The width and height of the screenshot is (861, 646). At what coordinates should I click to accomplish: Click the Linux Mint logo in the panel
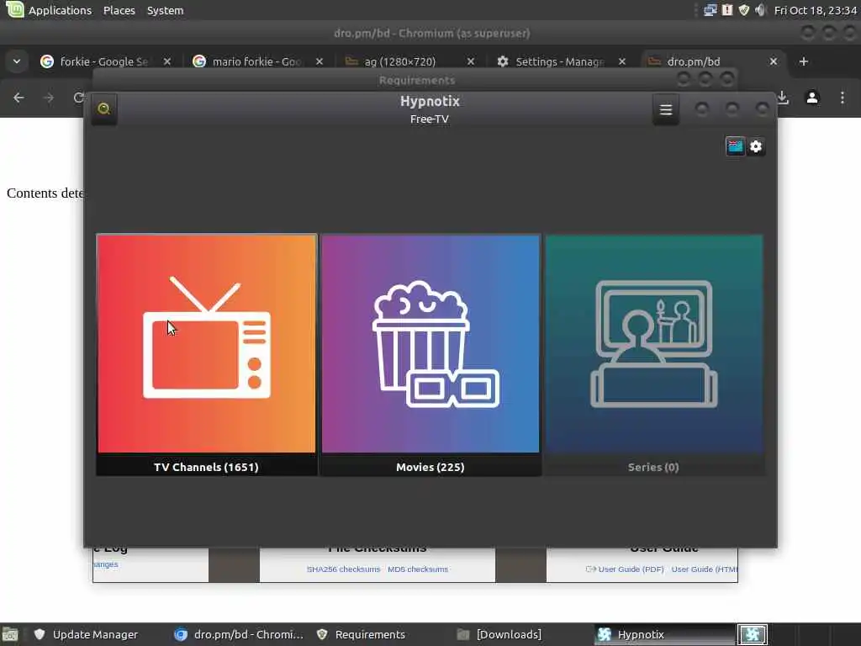(15, 9)
